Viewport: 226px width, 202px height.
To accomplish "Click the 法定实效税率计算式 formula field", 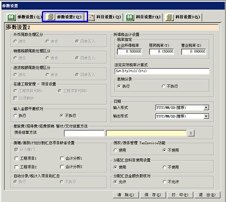I will [x=162, y=71].
